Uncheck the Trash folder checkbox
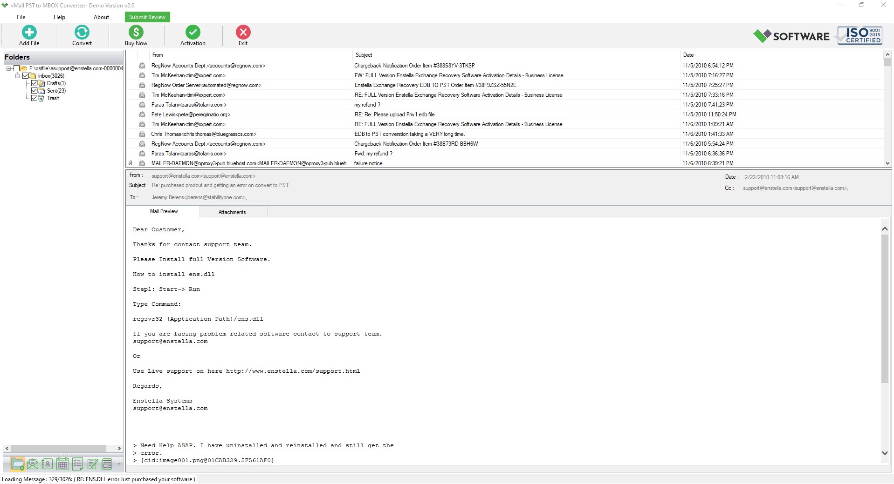This screenshot has height=484, width=894. pos(34,98)
